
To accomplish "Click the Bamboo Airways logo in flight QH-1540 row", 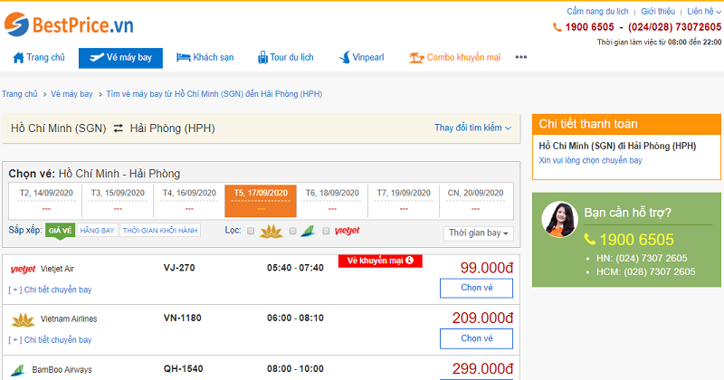I will point(18,370).
